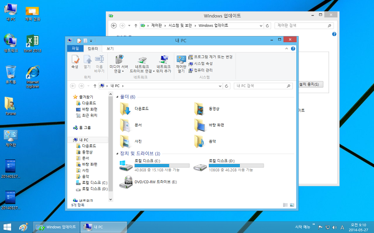Viewport: 374px width, 233px height.
Task: Select the 바탕 화면 folder icon in the content area
Action: [199, 126]
